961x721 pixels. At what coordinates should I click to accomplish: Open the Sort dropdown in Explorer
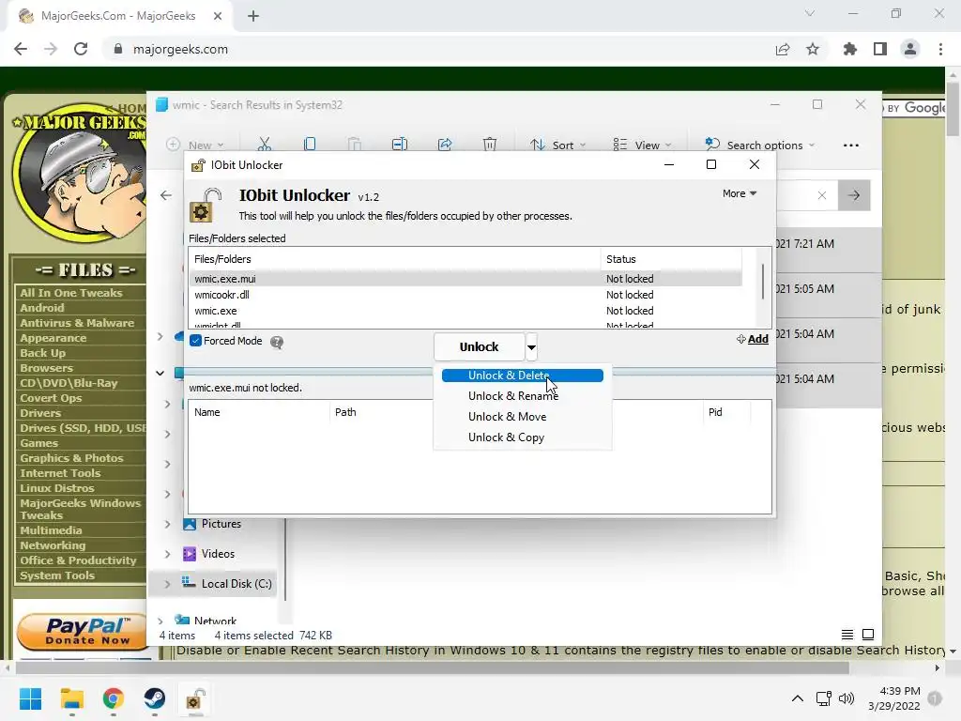[x=557, y=146]
